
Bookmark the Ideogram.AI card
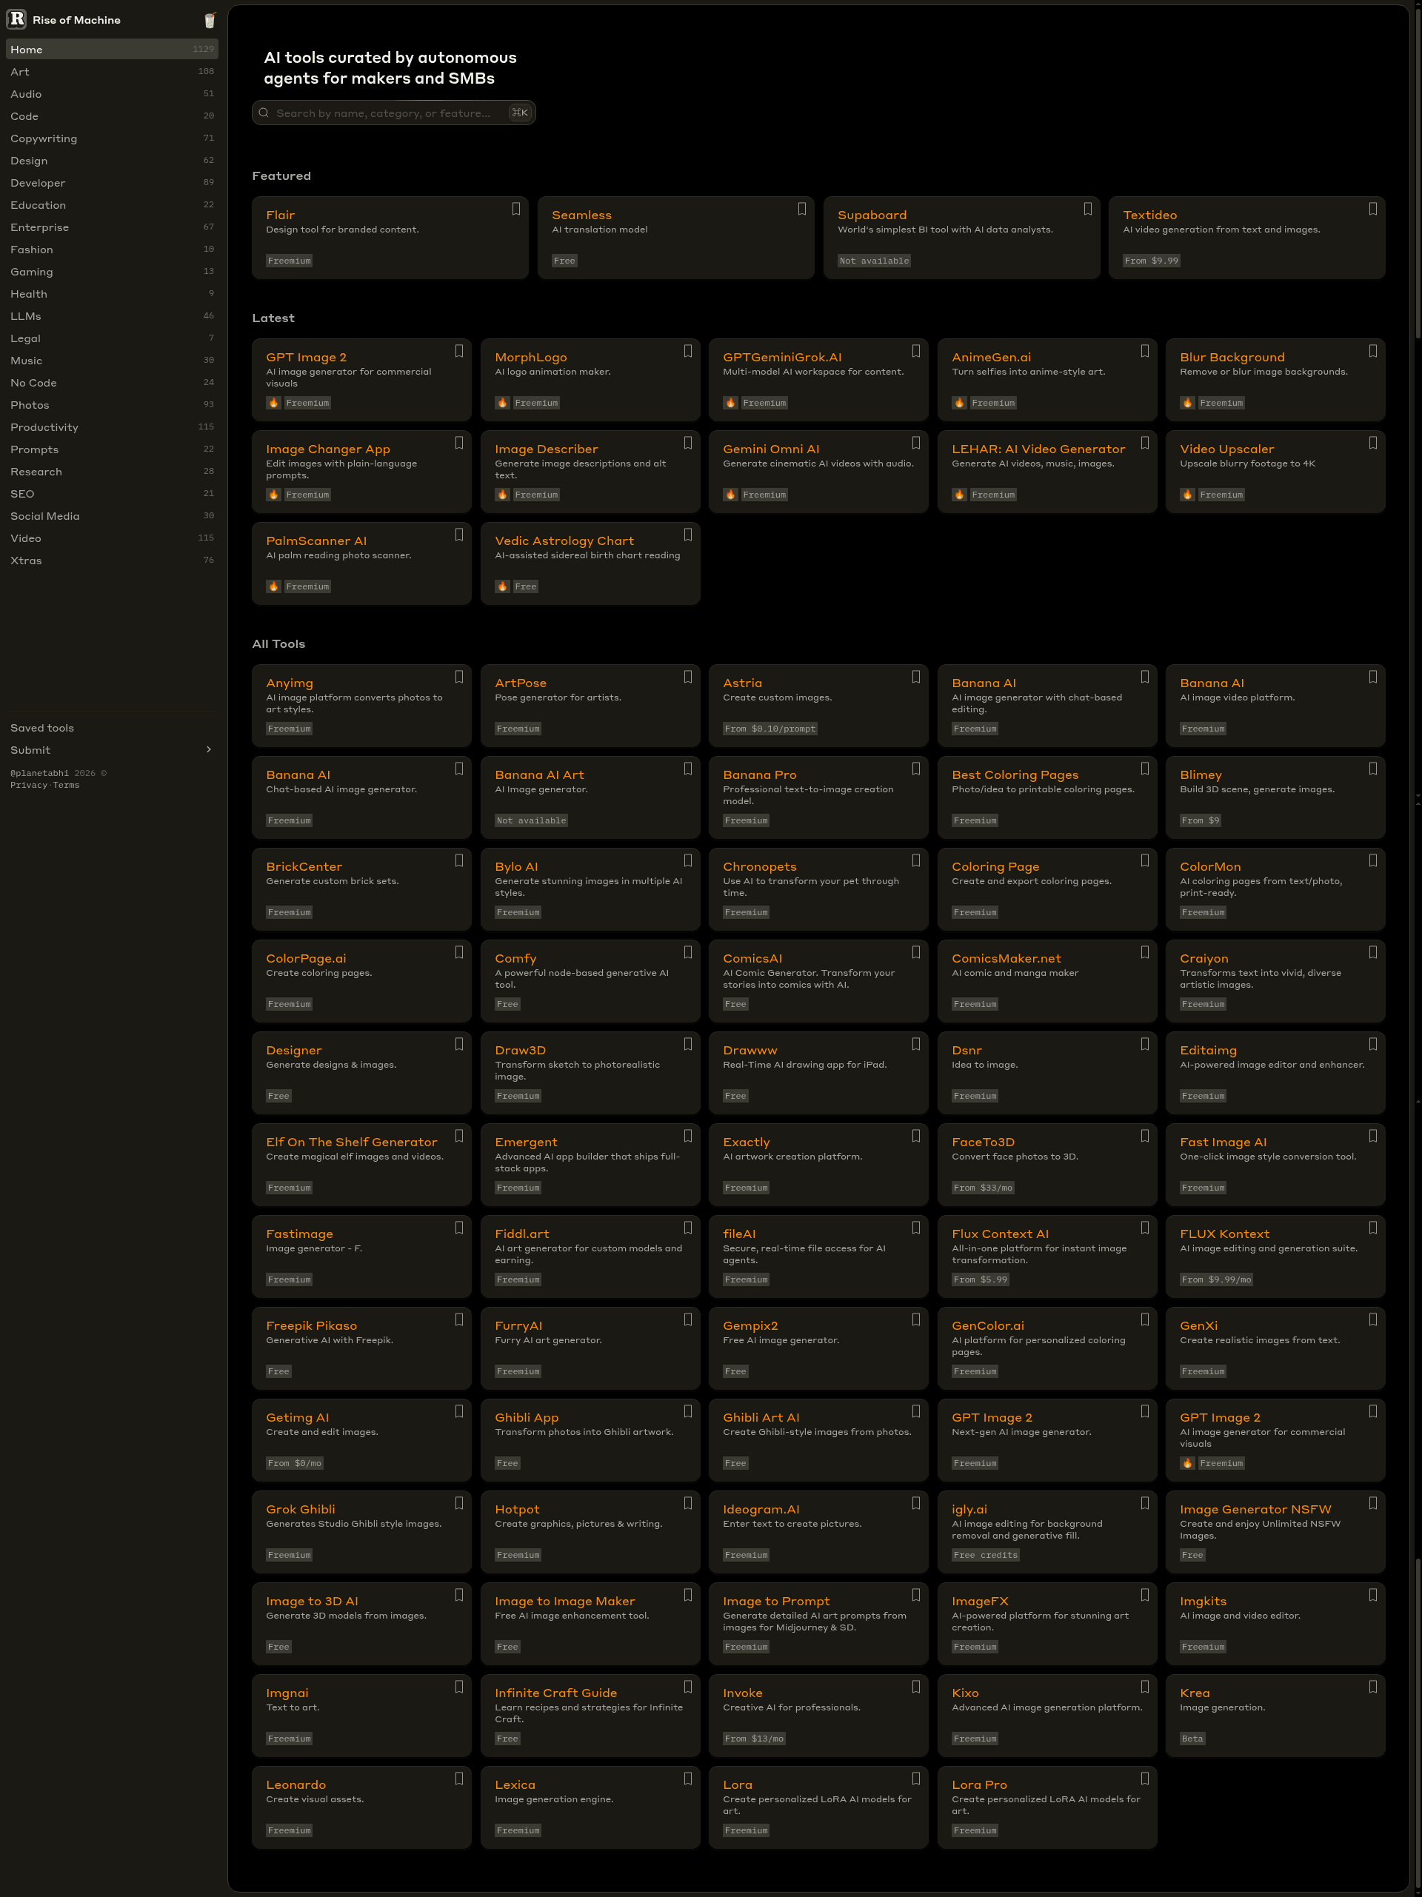(916, 1502)
